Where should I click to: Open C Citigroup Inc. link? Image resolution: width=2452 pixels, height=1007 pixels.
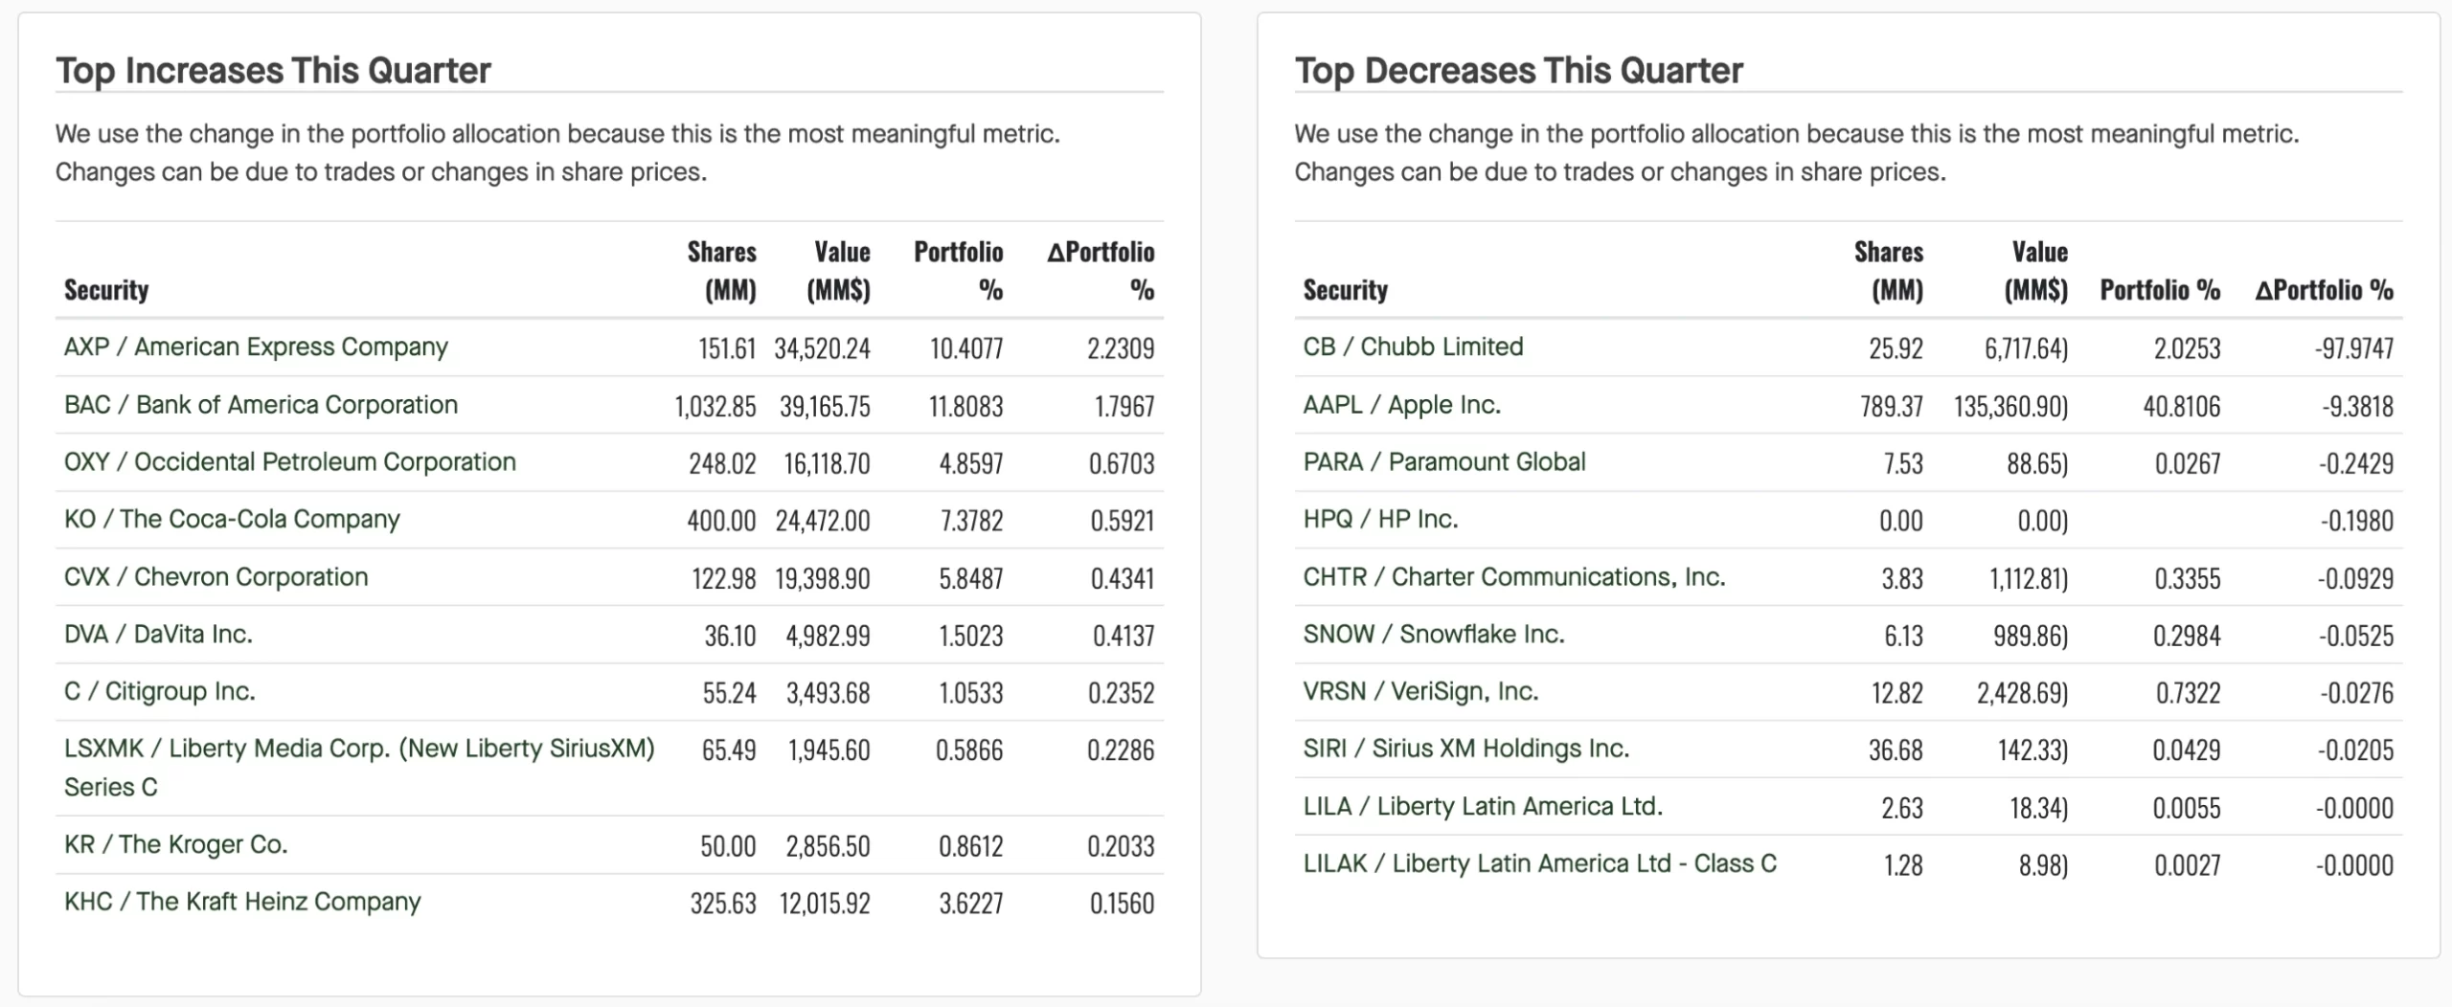click(x=160, y=691)
